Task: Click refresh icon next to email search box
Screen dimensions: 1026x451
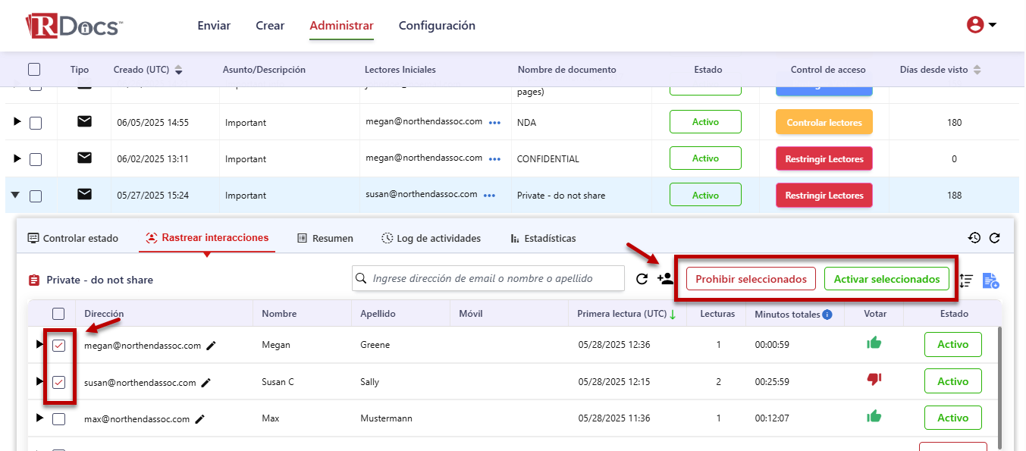Action: tap(642, 279)
